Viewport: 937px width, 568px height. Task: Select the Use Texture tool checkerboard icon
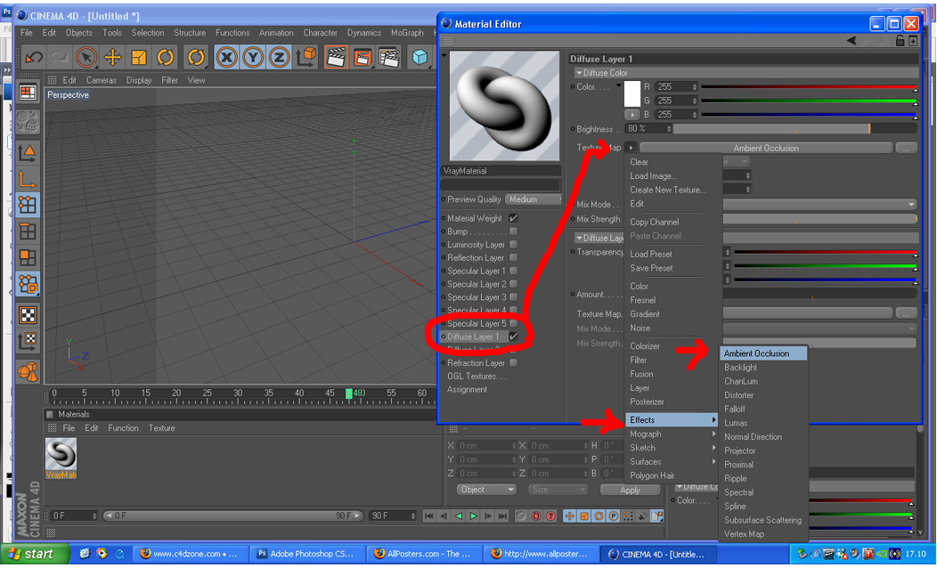pos(28,315)
